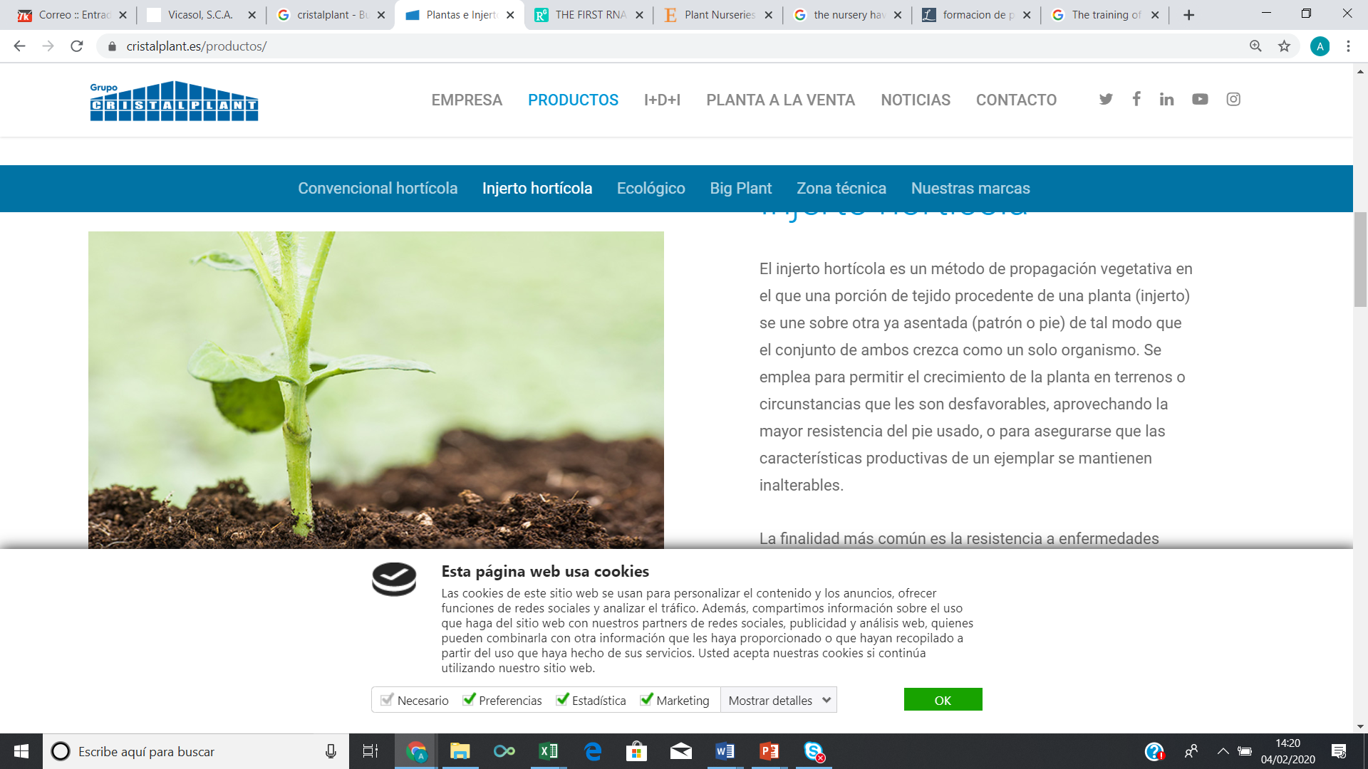Accept cookies with OK button

click(x=943, y=700)
